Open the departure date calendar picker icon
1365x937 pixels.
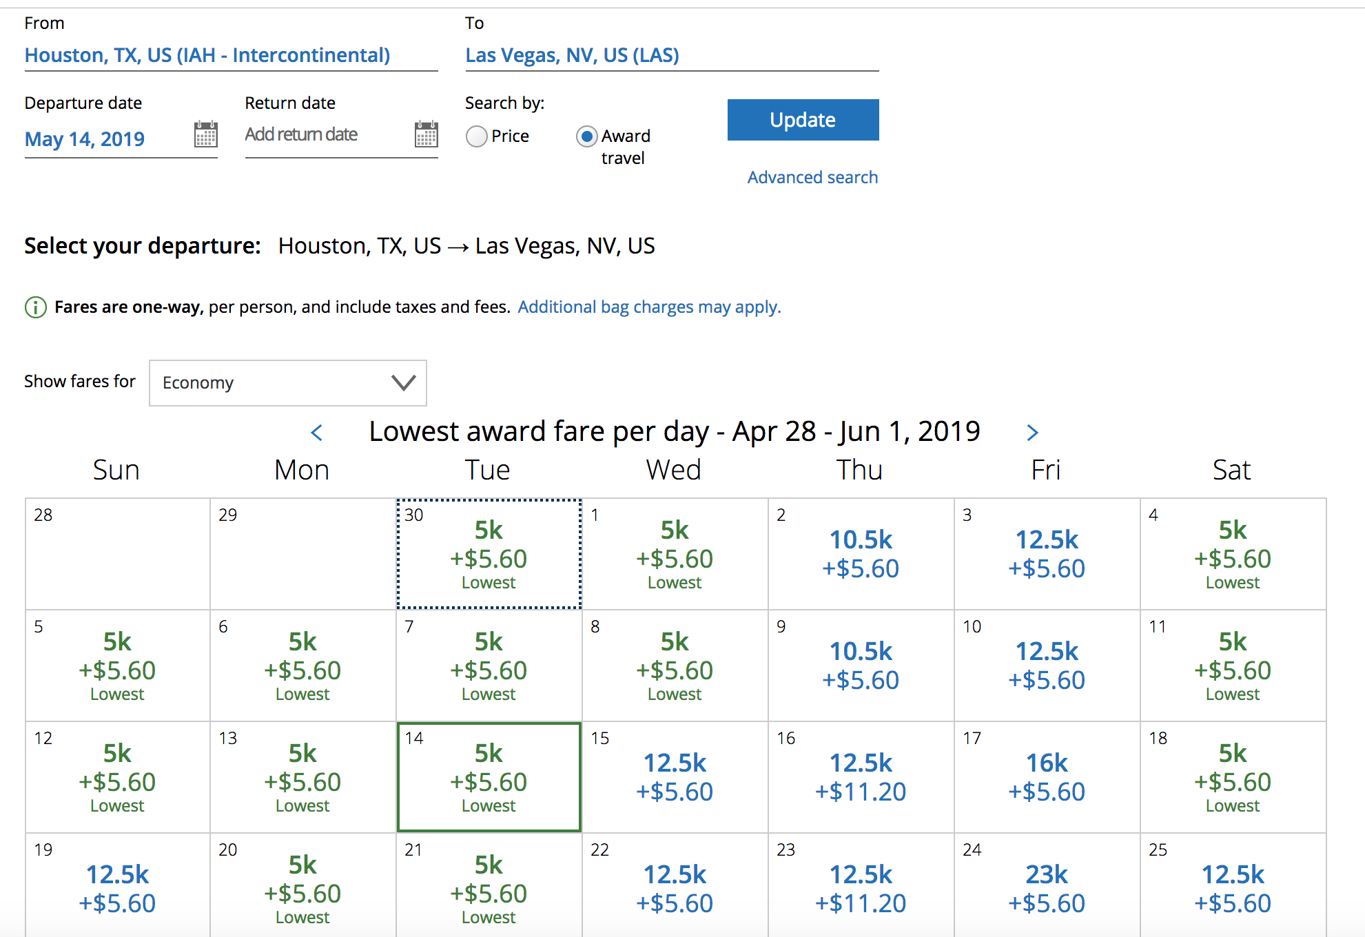click(x=206, y=136)
